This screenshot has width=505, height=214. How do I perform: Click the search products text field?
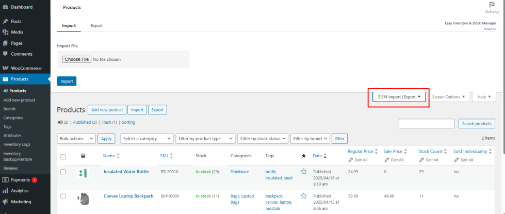tap(427, 124)
